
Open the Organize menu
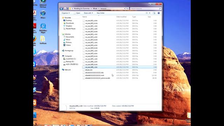[x=65, y=13]
